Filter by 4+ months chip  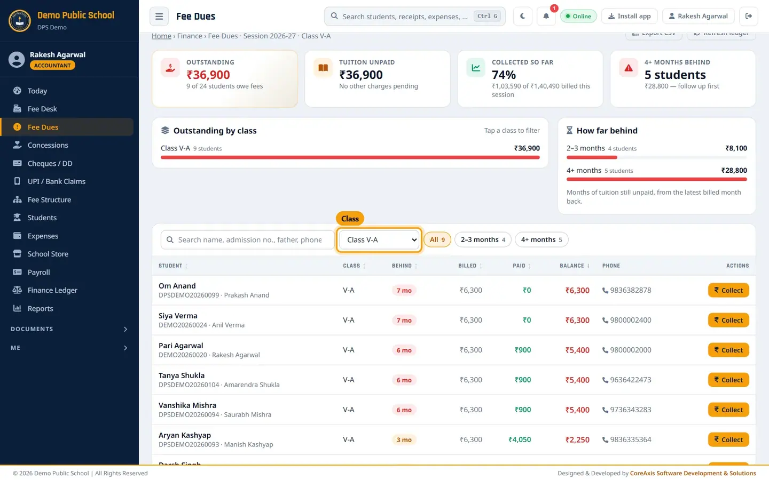[x=542, y=240]
